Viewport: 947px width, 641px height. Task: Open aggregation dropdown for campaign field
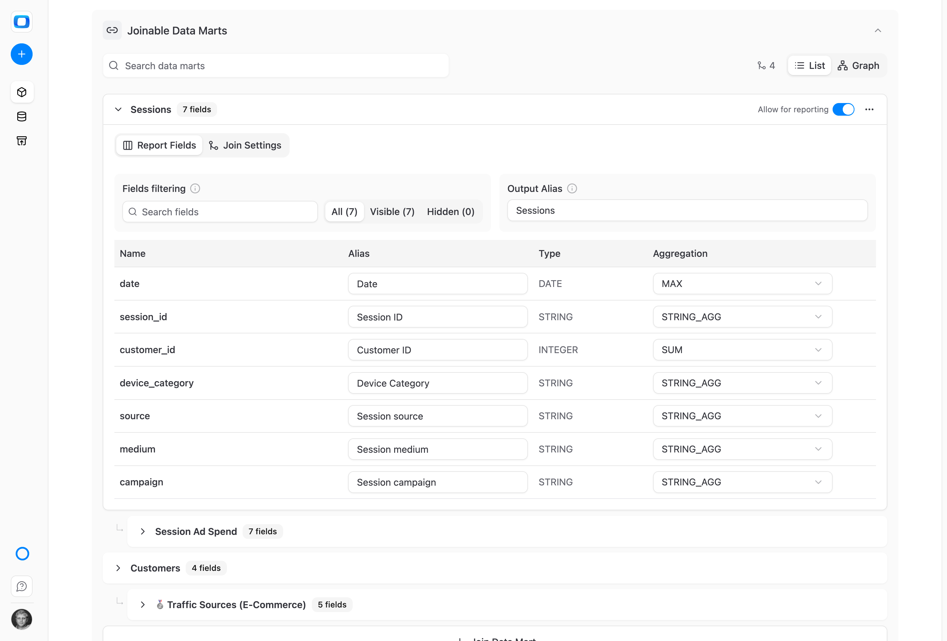tap(743, 482)
